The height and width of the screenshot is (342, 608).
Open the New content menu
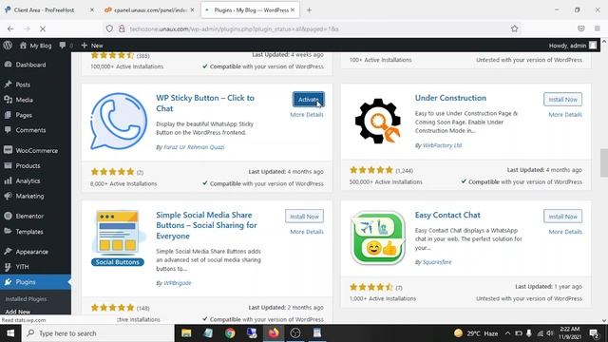[92, 46]
